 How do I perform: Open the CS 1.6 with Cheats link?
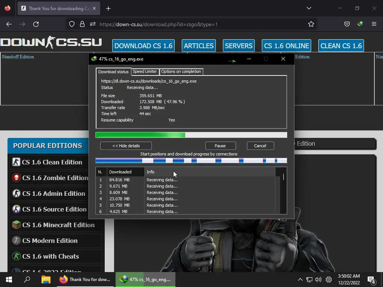pyautogui.click(x=50, y=256)
